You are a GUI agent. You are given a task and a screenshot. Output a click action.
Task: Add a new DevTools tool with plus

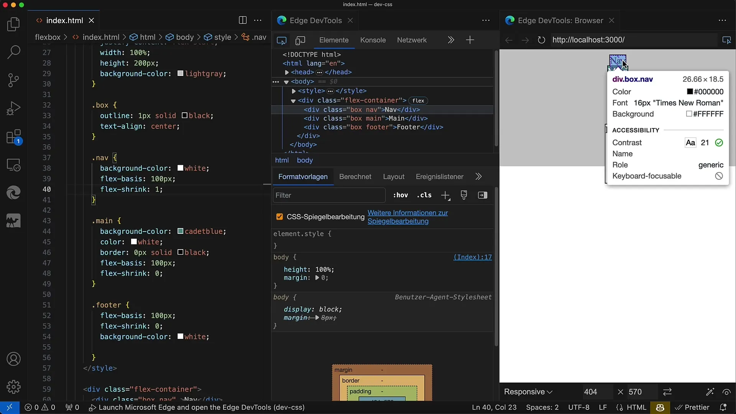[x=470, y=40]
